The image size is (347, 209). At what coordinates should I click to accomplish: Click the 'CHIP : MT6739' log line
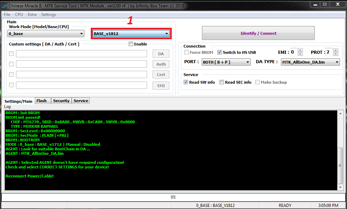(73, 122)
